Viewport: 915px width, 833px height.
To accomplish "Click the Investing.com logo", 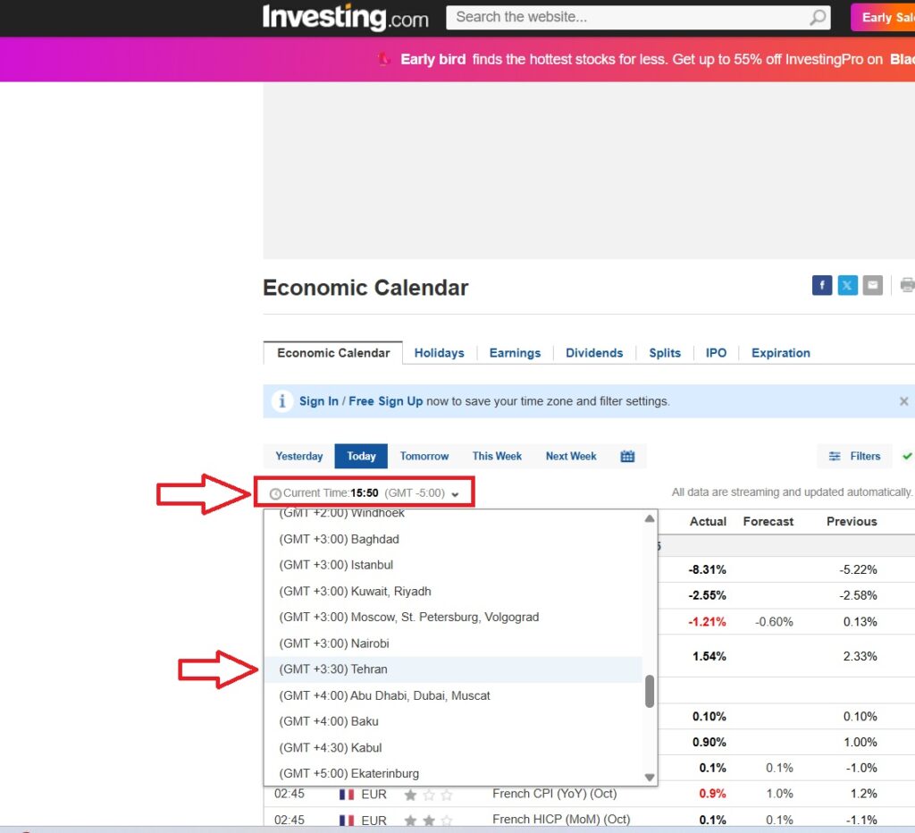I will 345,18.
